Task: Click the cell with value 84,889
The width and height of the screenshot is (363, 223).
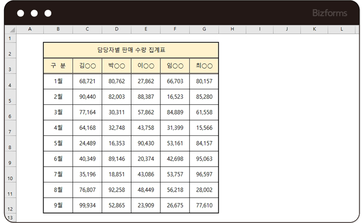Action: (175, 113)
